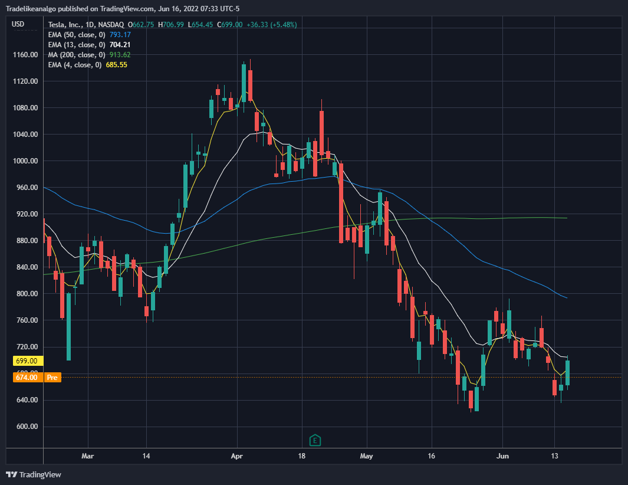The image size is (628, 485).
Task: Click the Tesla, Inc. symbol title
Action: tap(86, 24)
